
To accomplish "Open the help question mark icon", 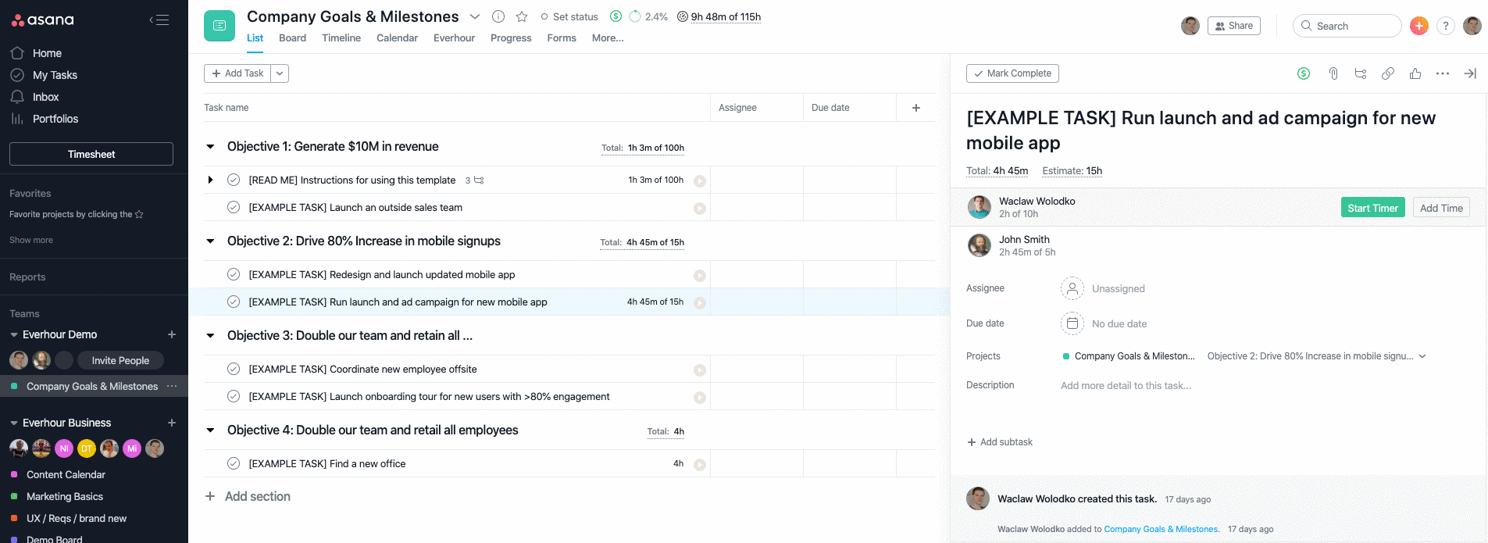I will [x=1446, y=26].
